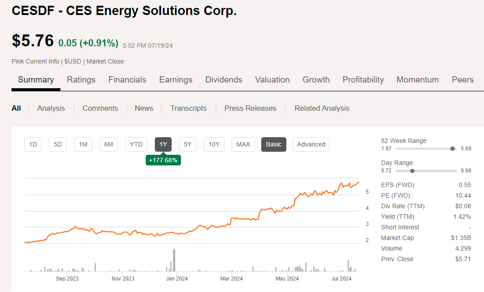This screenshot has width=484, height=292.
Task: Display the 10Y chart range
Action: [x=214, y=144]
